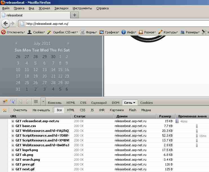
Task: Open the Разное toolbar menu
Action: 150,32
